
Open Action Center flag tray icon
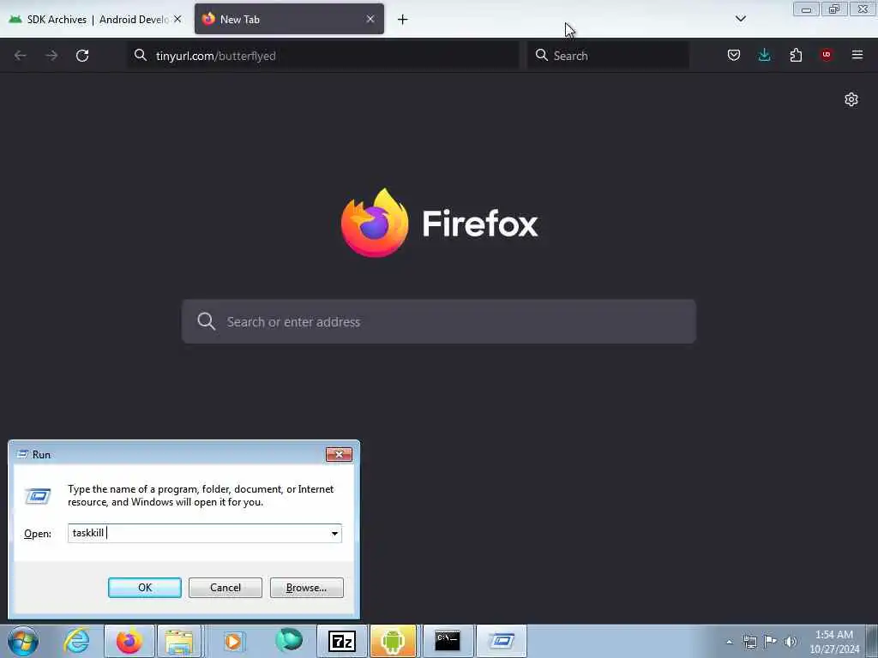pos(770,642)
